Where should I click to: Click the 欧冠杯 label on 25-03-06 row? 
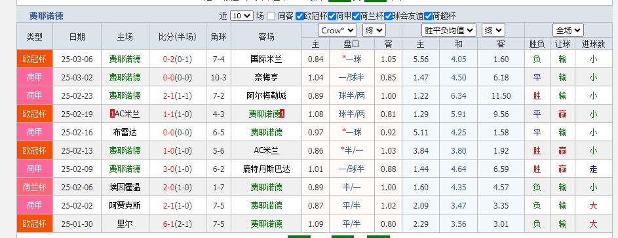pyautogui.click(x=34, y=59)
